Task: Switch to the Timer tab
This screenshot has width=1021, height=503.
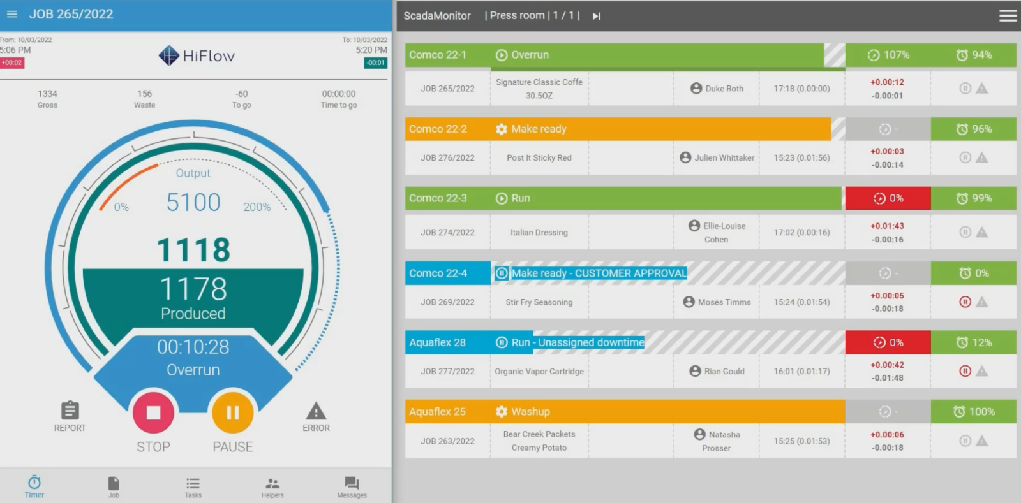Action: point(34,486)
